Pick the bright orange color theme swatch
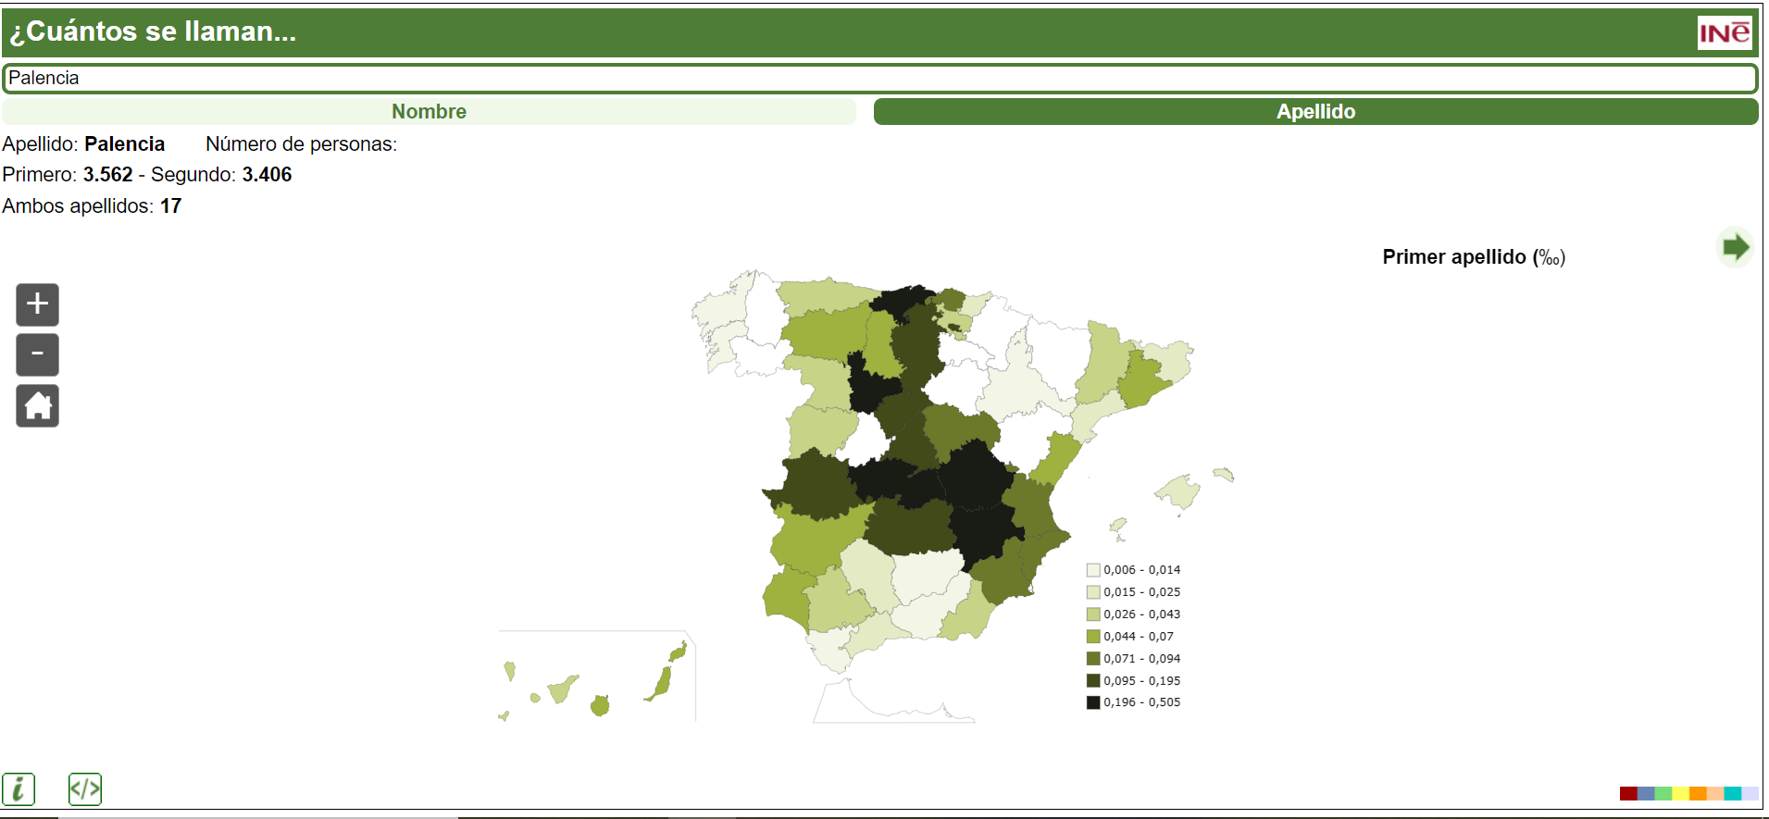The height and width of the screenshot is (819, 1769). [1698, 793]
